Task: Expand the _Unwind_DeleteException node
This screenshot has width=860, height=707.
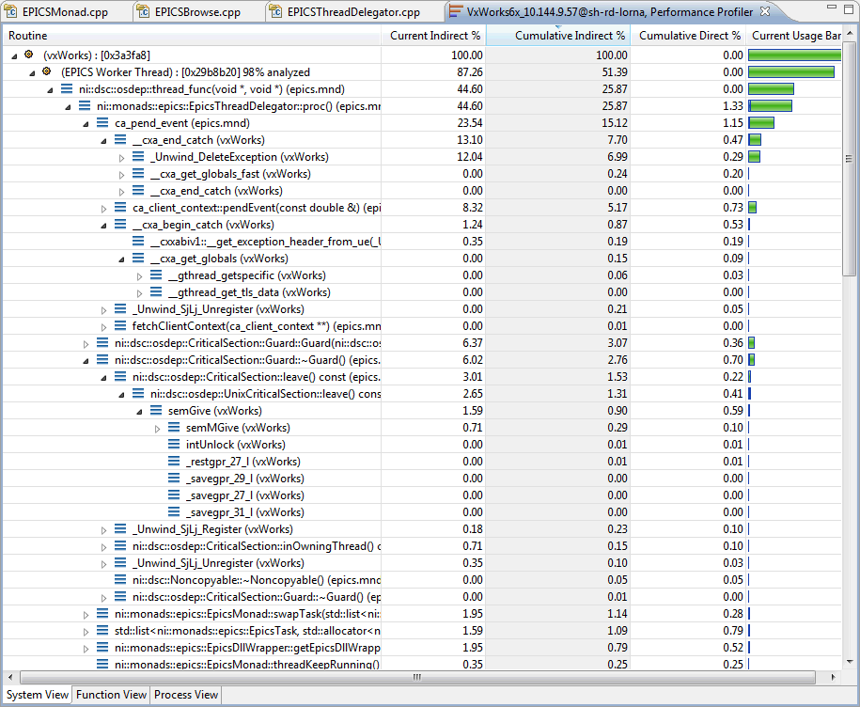Action: [x=122, y=158]
